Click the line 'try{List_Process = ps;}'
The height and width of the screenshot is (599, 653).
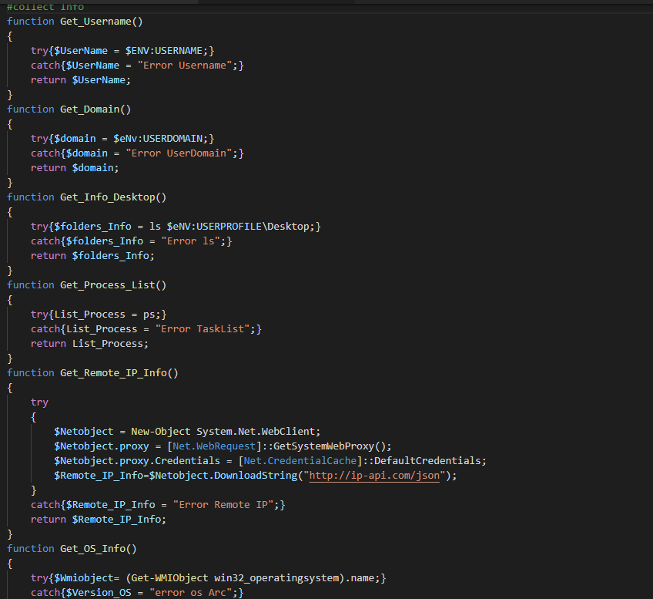click(x=99, y=315)
